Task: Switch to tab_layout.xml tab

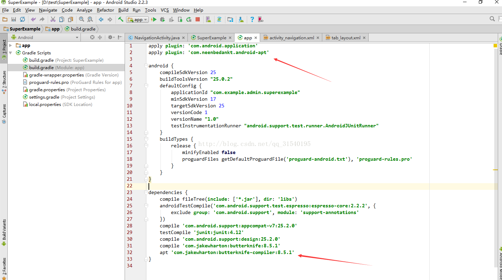Action: point(346,38)
